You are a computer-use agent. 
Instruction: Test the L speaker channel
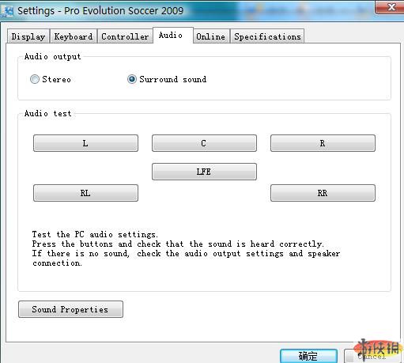[85, 143]
